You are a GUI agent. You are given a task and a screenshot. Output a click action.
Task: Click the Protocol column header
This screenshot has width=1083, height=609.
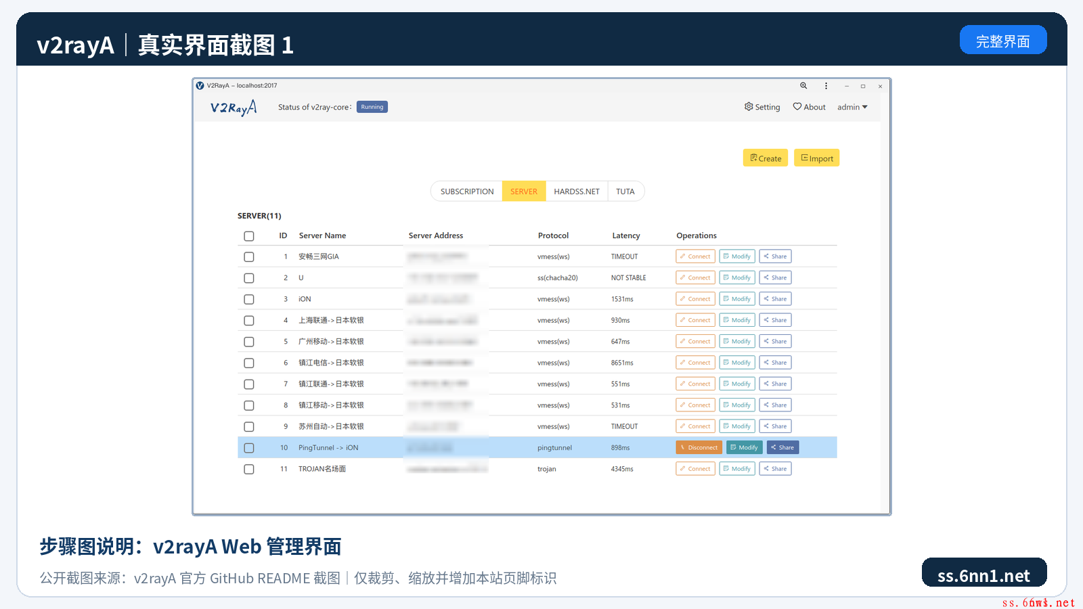(x=553, y=235)
